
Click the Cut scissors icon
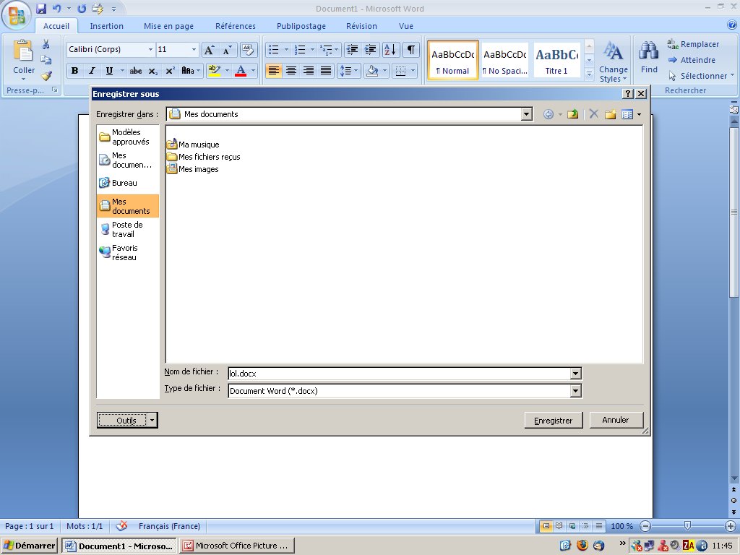pos(46,44)
